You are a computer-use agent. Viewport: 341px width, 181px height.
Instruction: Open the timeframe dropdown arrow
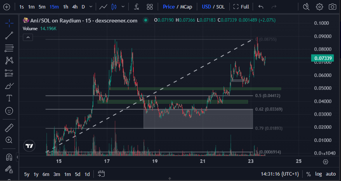[x=91, y=7]
